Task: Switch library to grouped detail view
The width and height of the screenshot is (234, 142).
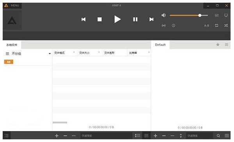Action: [137, 136]
